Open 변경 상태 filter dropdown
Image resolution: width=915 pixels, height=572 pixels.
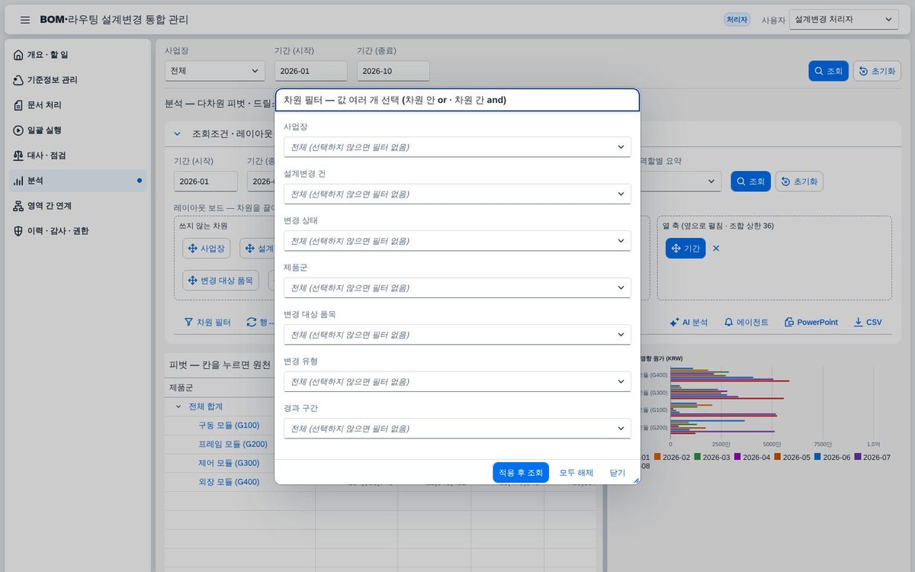(x=457, y=241)
